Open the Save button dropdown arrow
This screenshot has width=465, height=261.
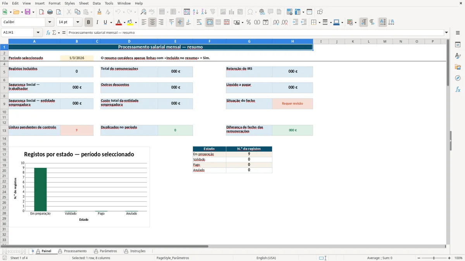pos(33,12)
